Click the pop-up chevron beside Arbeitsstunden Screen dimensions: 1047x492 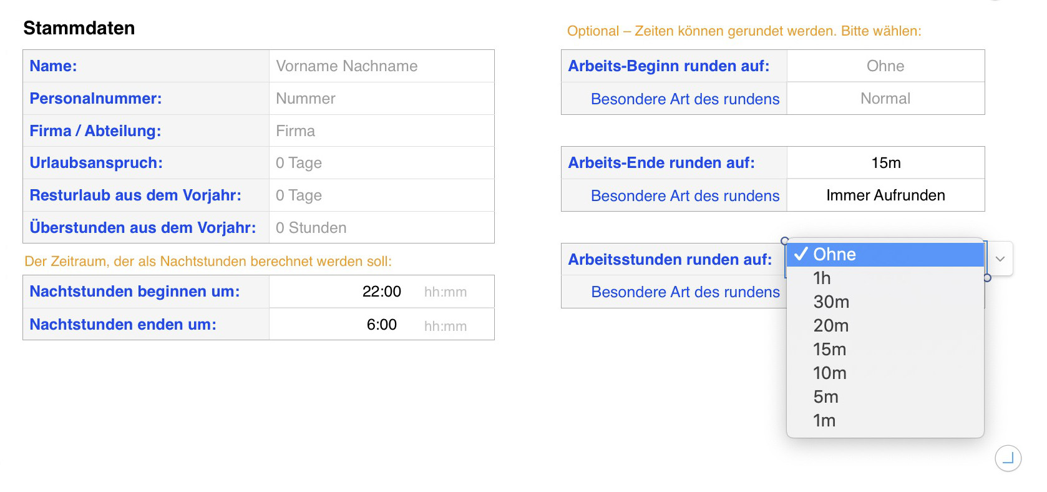(1000, 258)
